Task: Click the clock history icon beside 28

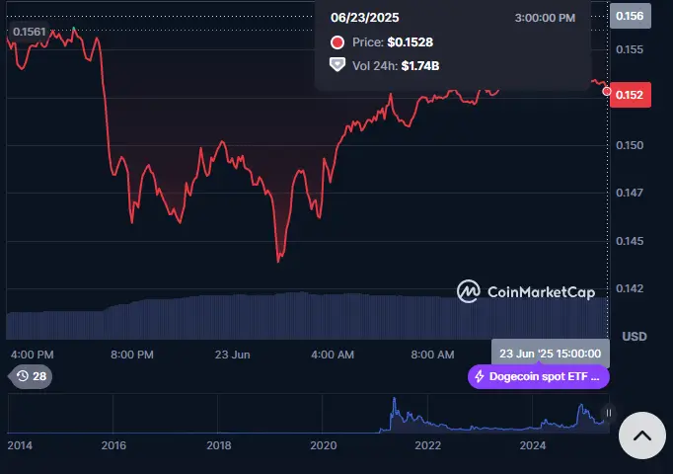Action: click(x=21, y=376)
